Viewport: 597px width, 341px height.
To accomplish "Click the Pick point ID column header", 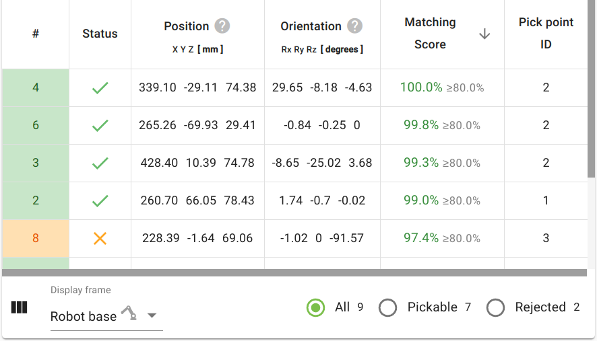I will coord(546,33).
